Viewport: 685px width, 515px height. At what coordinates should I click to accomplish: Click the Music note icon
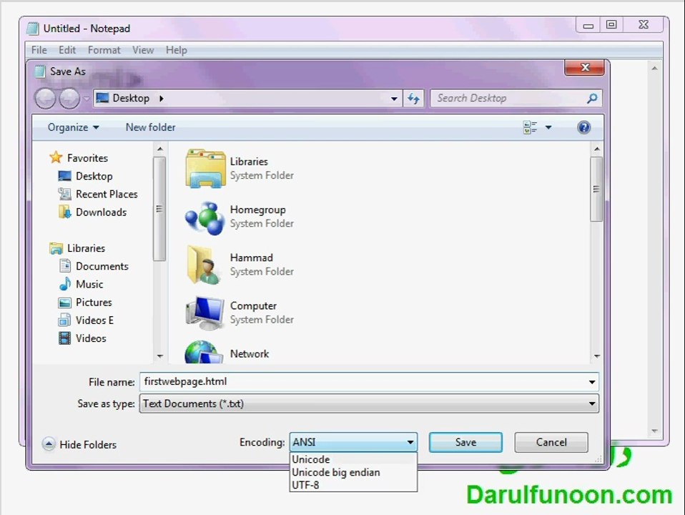(x=64, y=284)
